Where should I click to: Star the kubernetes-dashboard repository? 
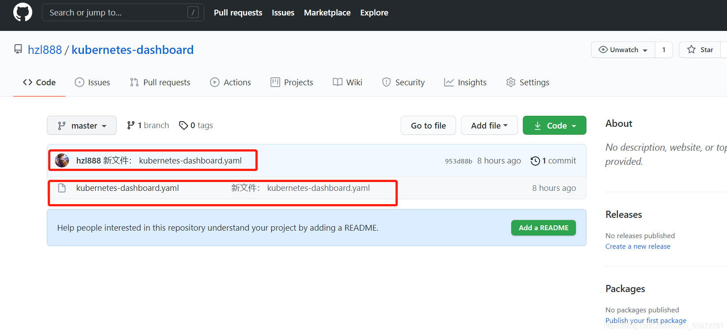[x=700, y=50]
